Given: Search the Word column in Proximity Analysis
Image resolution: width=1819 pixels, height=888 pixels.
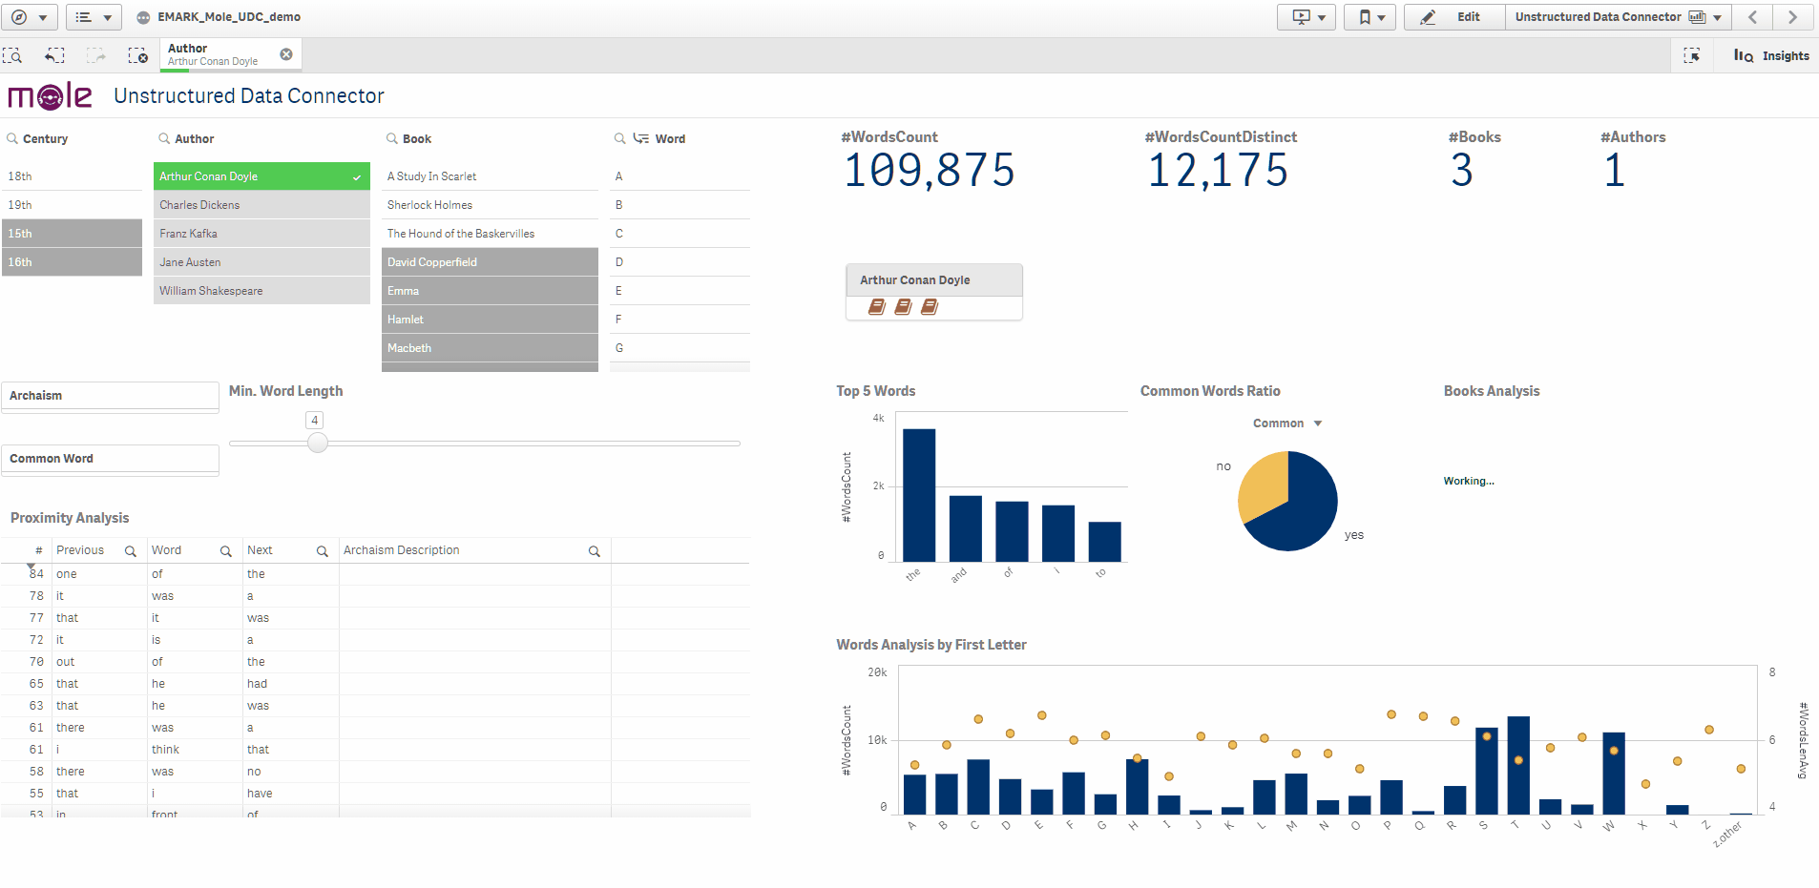Looking at the screenshot, I should (226, 551).
